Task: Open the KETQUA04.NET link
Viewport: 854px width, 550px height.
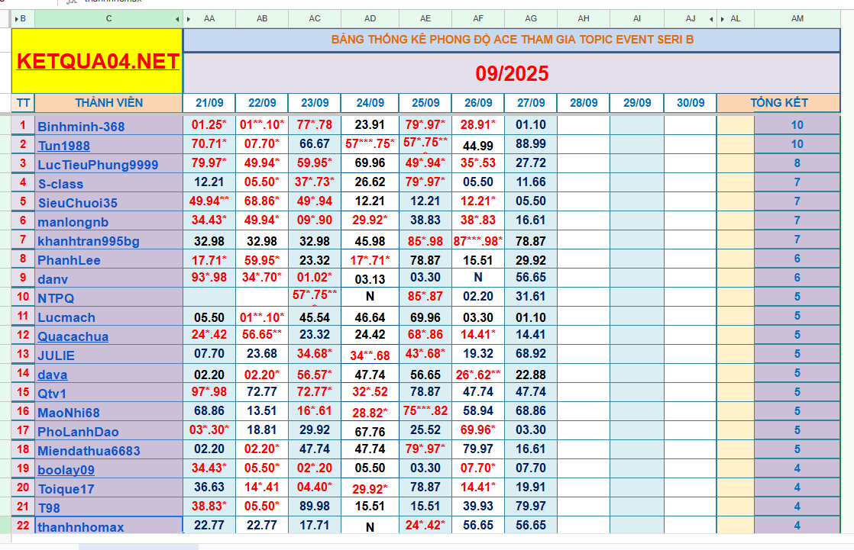Action: (97, 62)
